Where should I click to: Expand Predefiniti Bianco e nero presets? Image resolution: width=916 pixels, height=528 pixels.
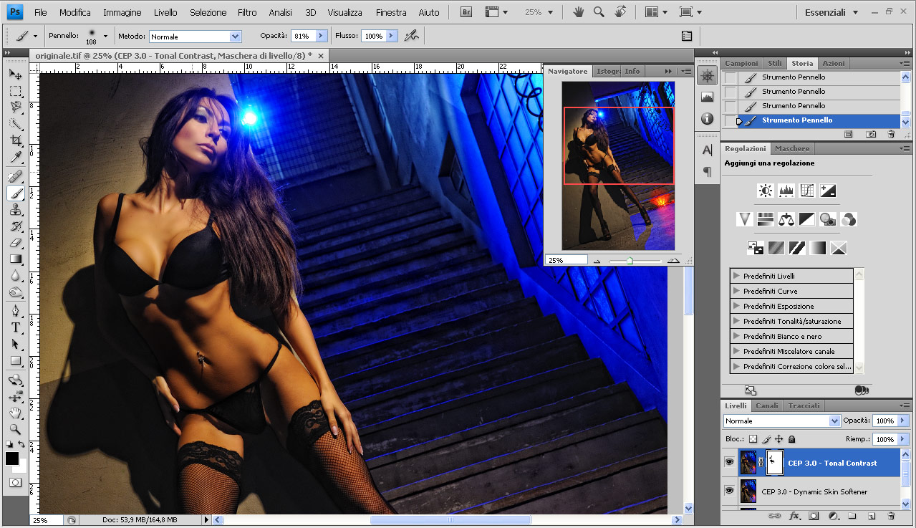736,336
